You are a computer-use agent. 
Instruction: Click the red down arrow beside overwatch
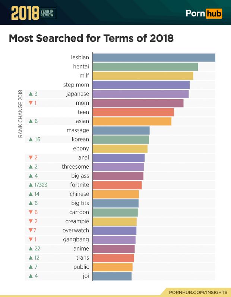31,230
